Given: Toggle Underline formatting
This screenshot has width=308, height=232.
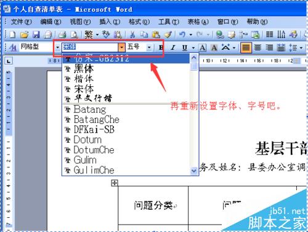Looking at the screenshot, I should tap(185, 47).
